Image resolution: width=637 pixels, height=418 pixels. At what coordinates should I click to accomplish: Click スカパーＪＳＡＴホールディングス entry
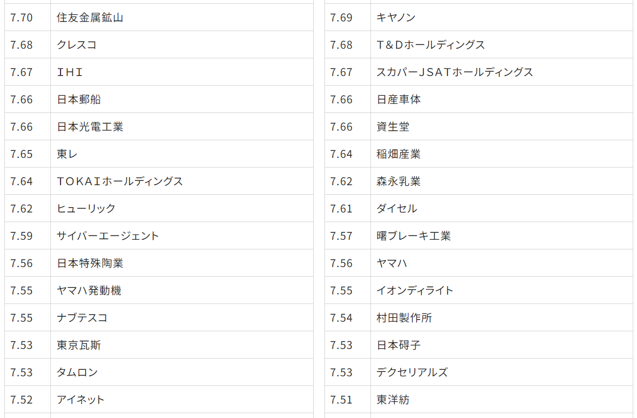(x=455, y=72)
